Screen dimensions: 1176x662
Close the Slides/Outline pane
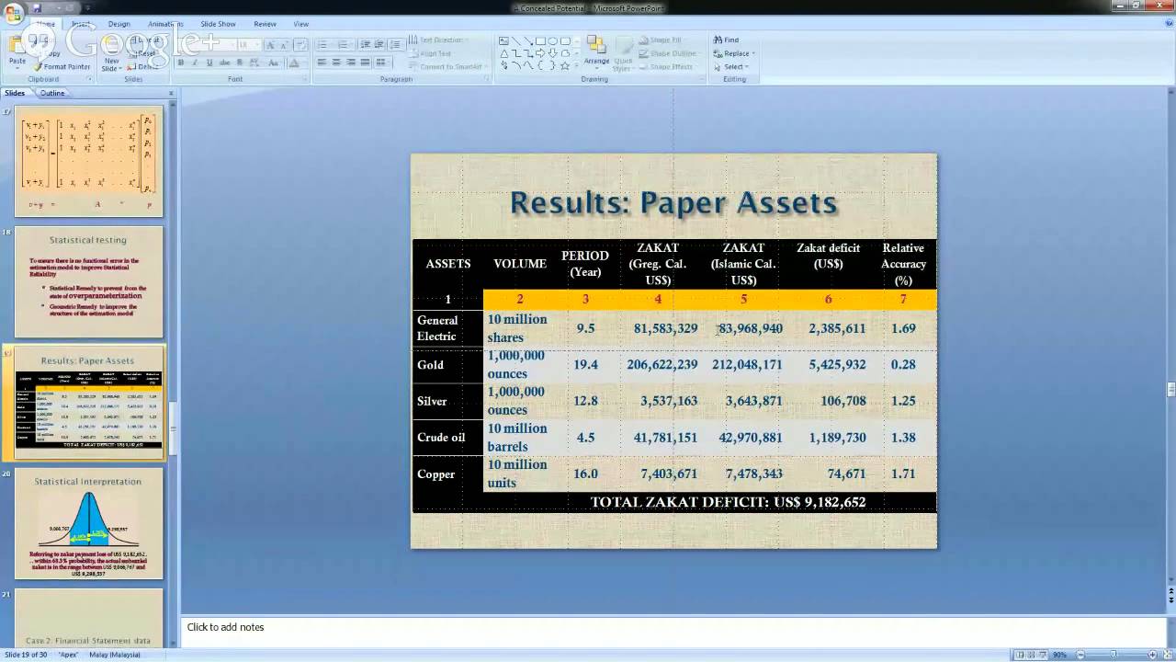(x=171, y=93)
